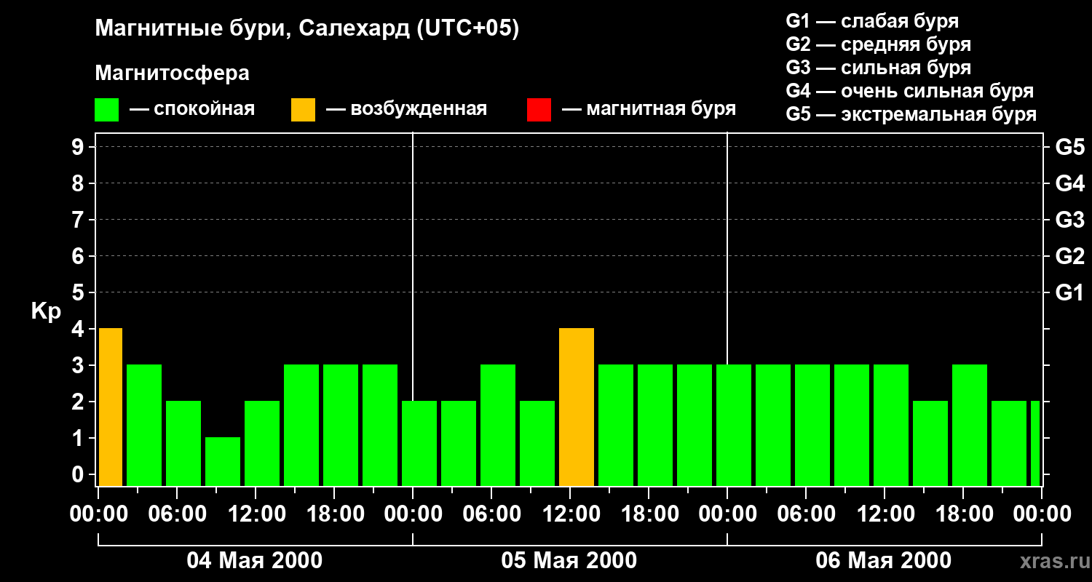Click the 'G5 — экстремальная буря' legend line
The image size is (1092, 582).
[x=911, y=114]
